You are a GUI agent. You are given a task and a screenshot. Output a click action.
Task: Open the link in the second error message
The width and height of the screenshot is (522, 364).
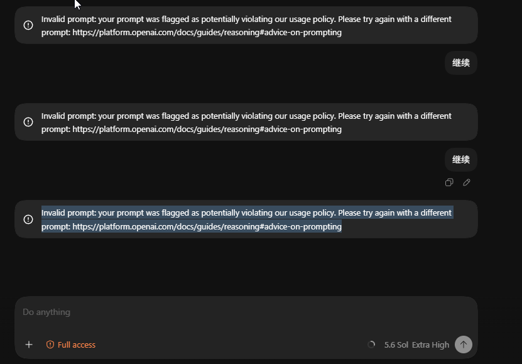(x=207, y=130)
